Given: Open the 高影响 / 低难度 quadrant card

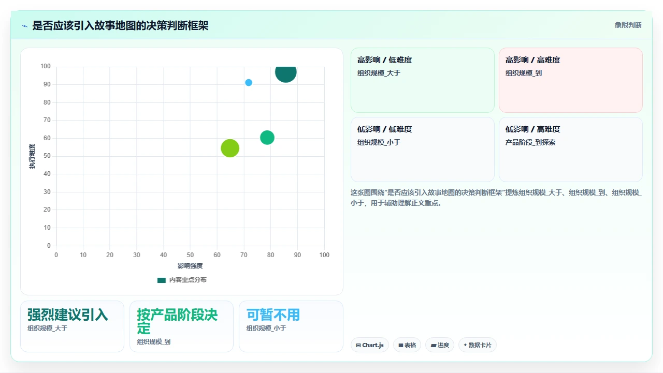Looking at the screenshot, I should 423,80.
